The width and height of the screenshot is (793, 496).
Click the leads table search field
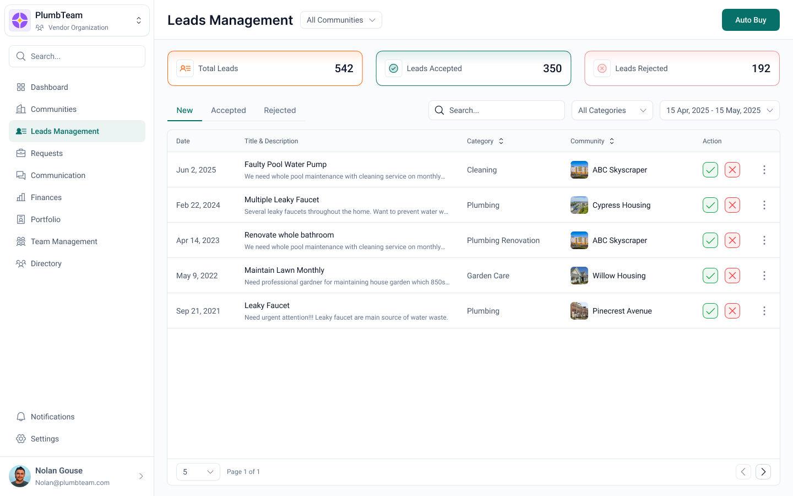point(497,110)
